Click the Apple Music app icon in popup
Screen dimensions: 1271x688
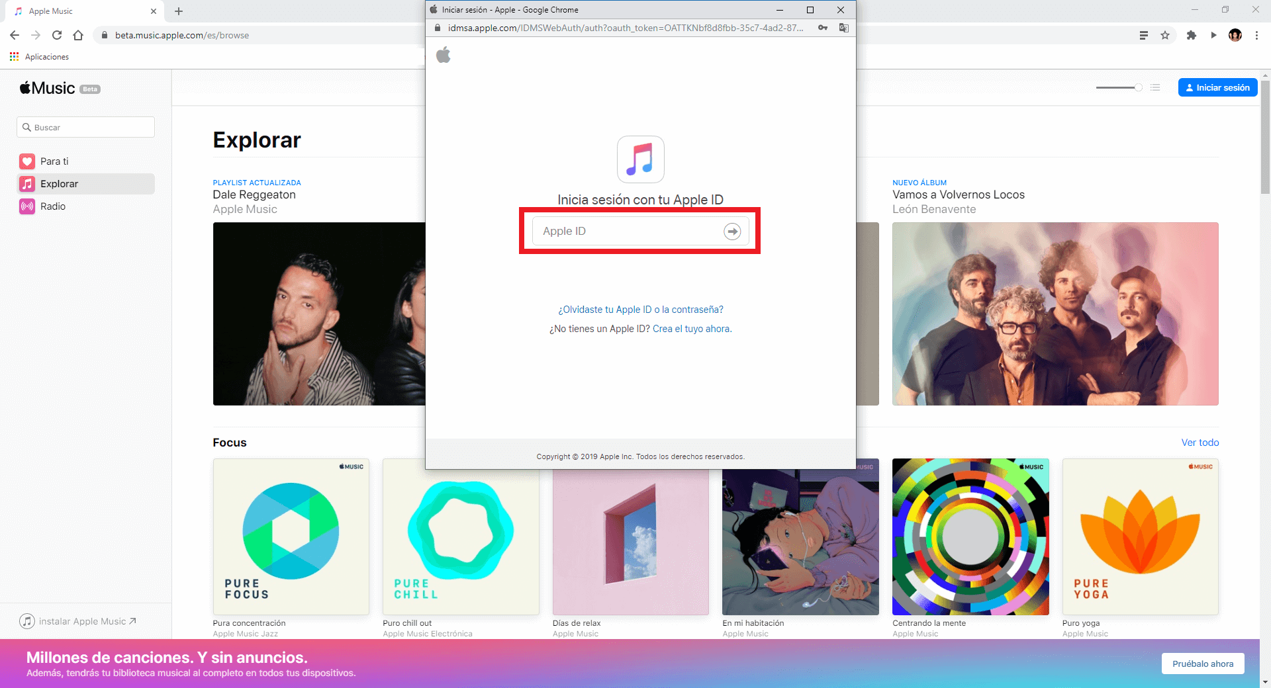640,159
